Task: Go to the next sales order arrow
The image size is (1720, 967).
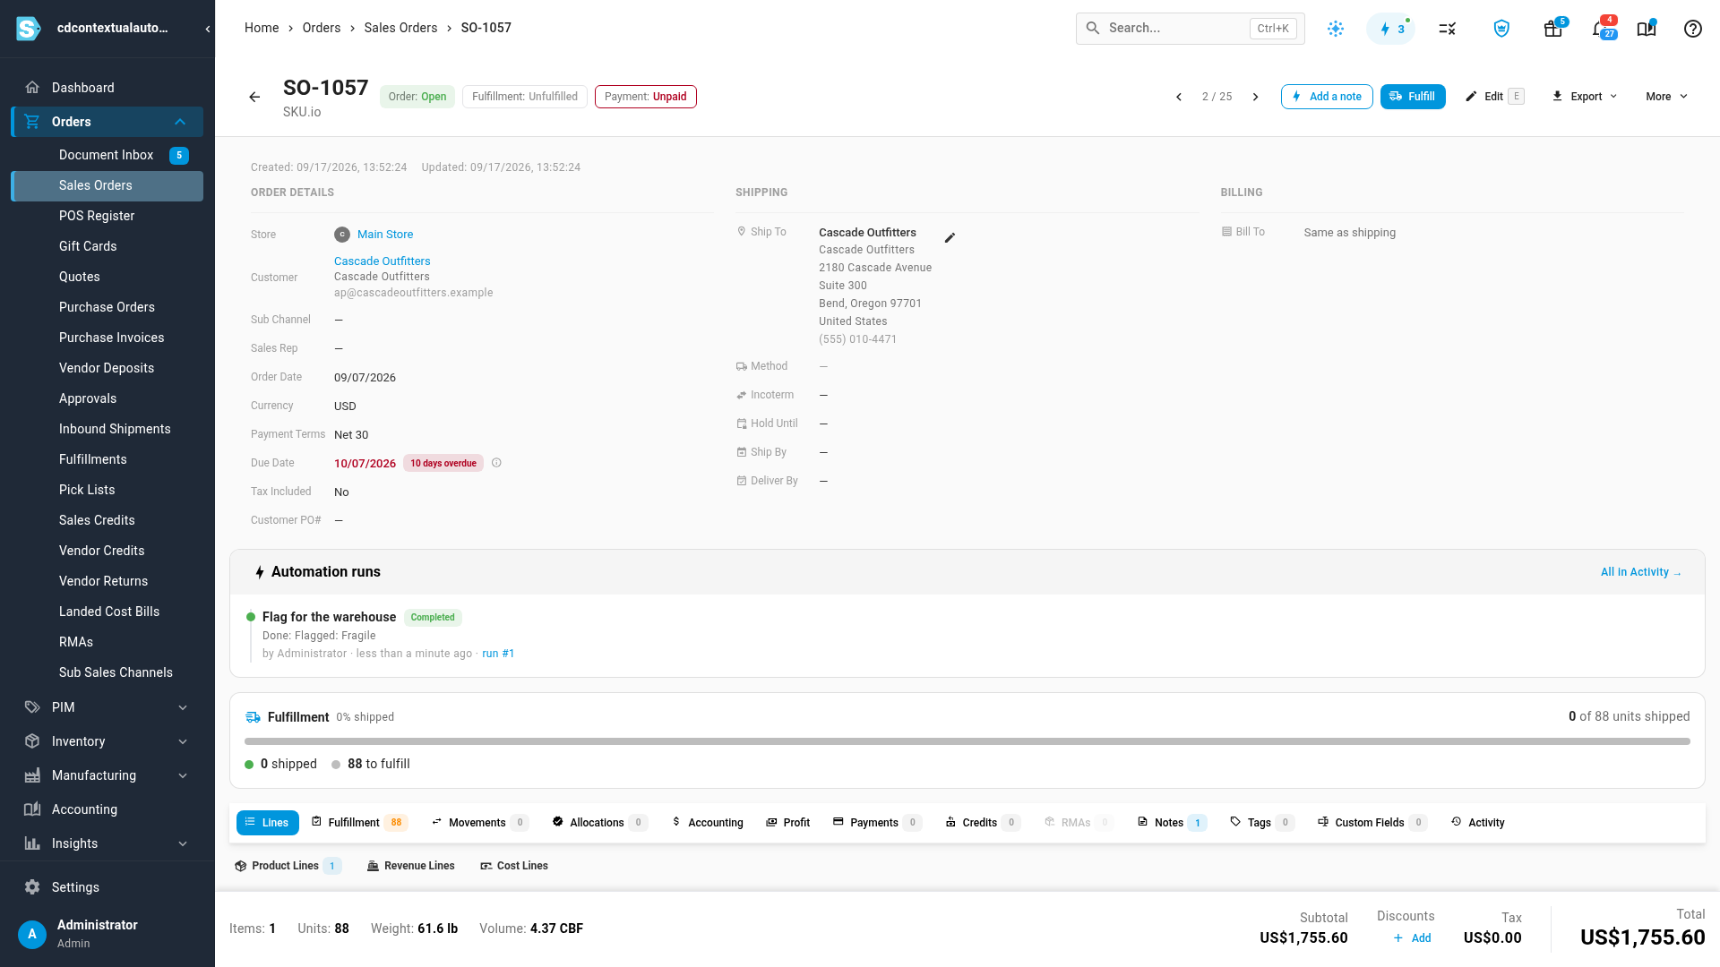Action: (x=1255, y=97)
